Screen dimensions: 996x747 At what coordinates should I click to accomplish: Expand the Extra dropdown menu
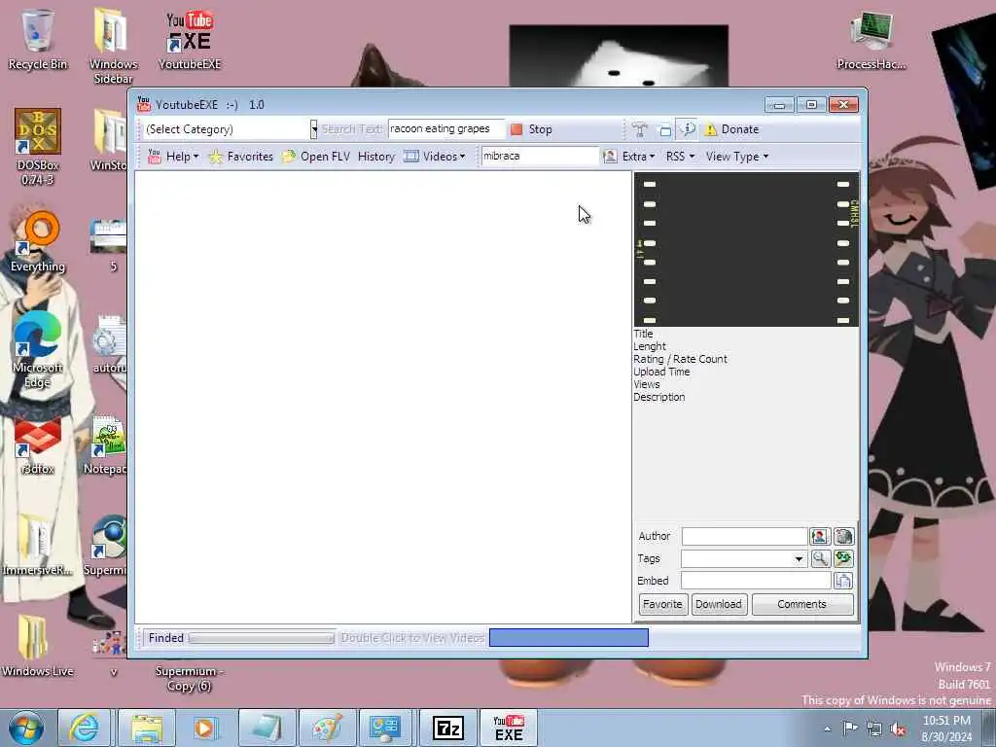(x=638, y=157)
